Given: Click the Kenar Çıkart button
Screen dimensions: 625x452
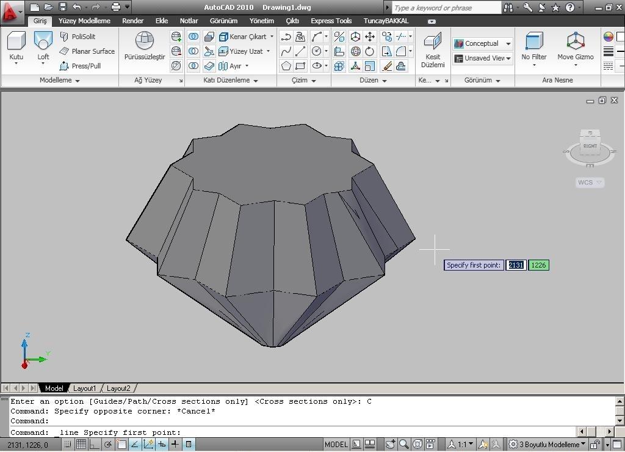Looking at the screenshot, I should 247,37.
